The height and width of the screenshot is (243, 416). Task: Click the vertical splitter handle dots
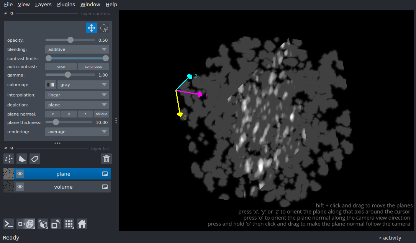coord(116,121)
